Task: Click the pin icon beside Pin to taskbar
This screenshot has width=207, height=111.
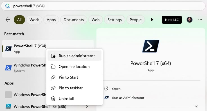Action: click(53, 88)
